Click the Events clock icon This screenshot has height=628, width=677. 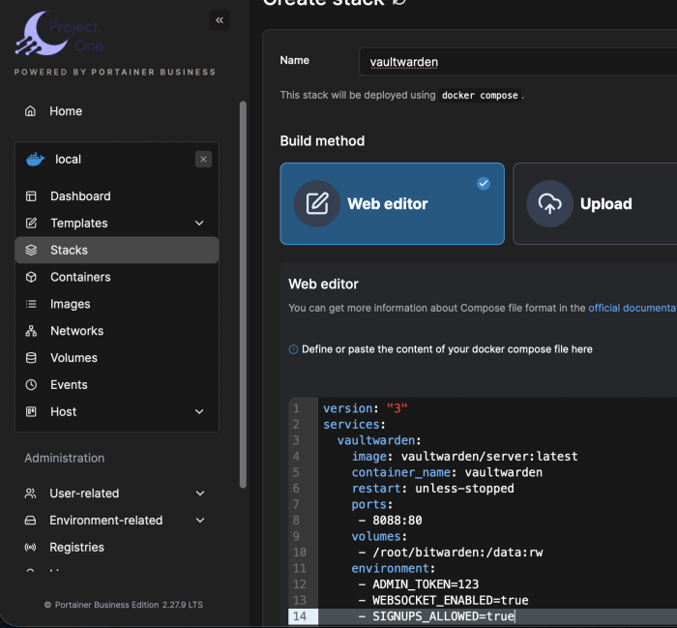coord(31,385)
